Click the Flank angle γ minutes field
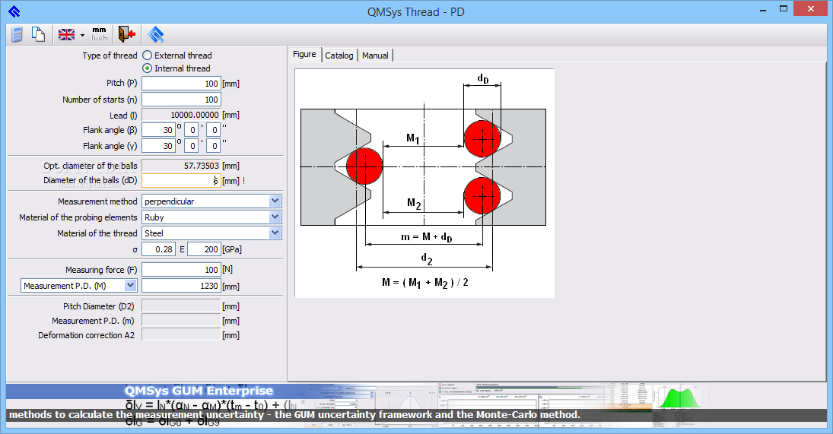 coord(191,145)
